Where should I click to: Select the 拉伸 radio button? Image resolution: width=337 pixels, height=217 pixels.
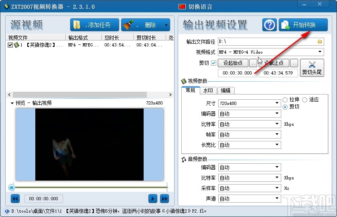[x=285, y=100]
